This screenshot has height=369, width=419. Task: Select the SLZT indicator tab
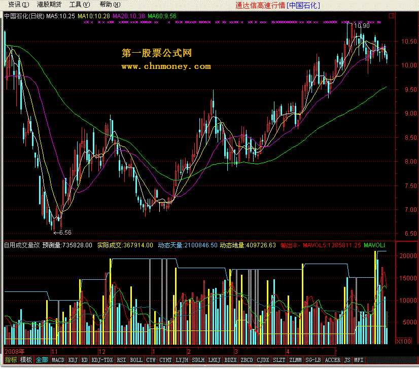(279, 360)
